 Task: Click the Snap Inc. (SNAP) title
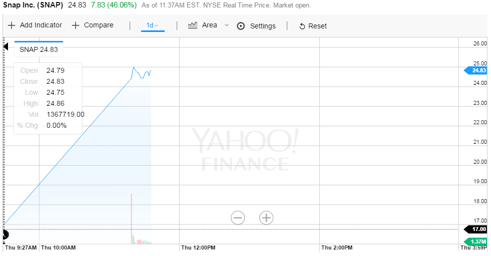pos(33,5)
